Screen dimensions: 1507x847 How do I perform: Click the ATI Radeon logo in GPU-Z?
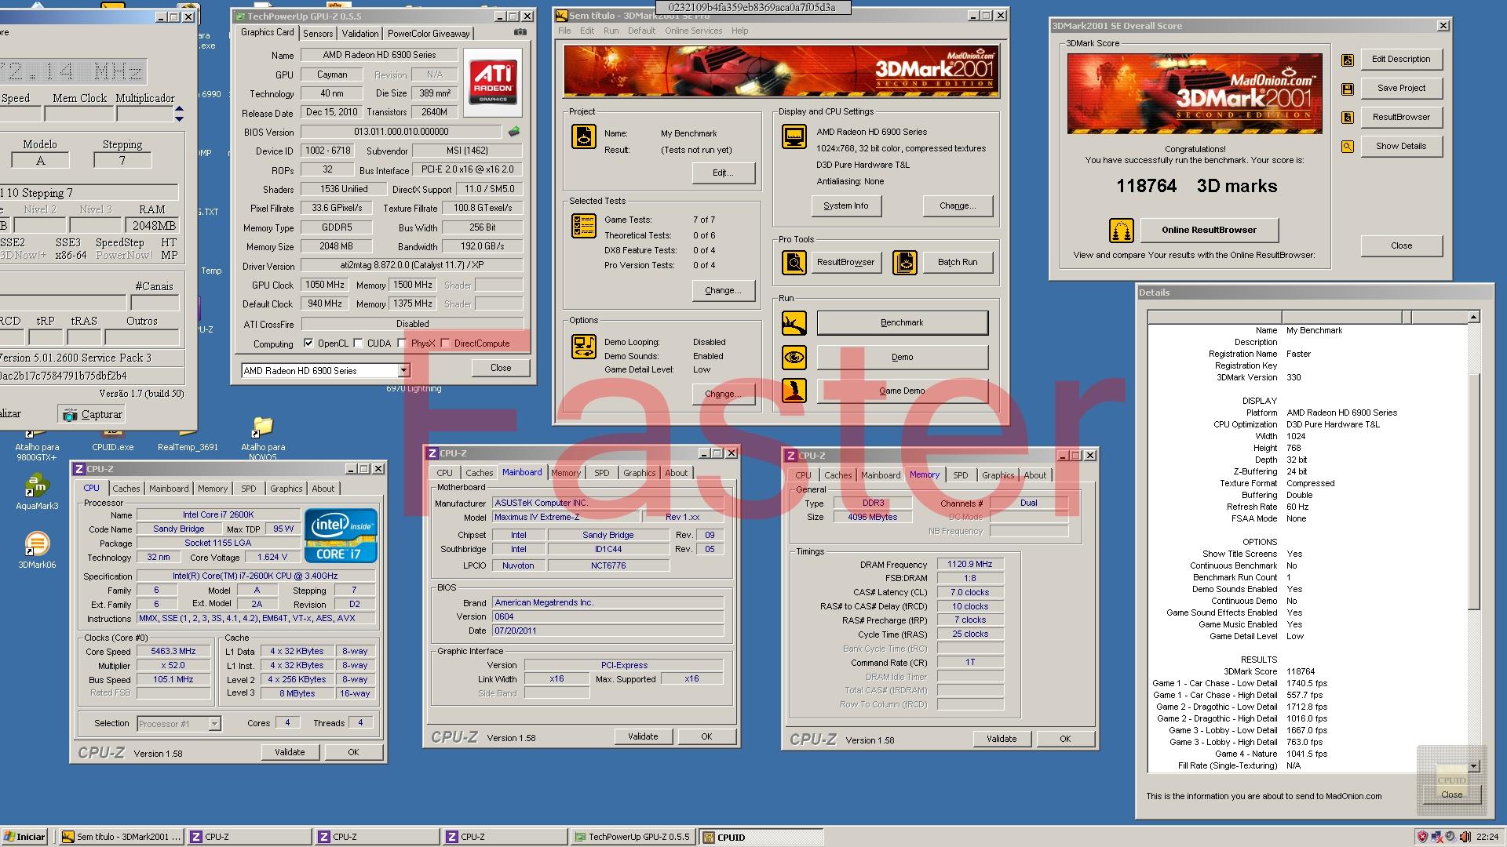(493, 82)
